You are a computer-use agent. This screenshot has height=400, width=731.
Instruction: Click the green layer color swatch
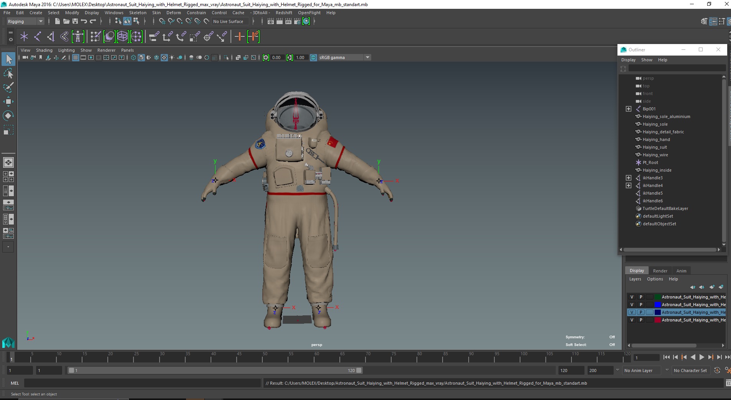(x=658, y=297)
